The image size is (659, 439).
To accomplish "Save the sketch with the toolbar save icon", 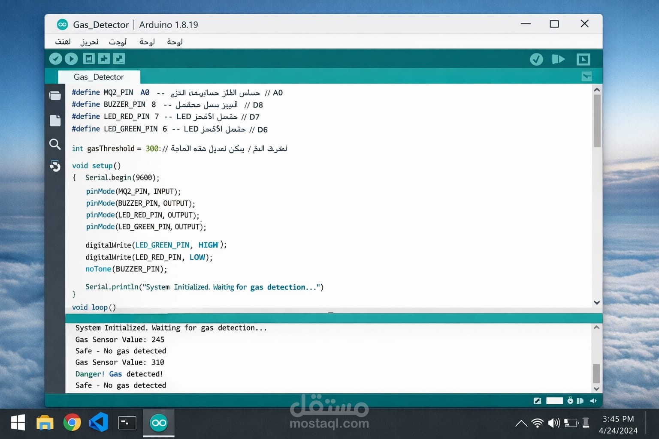I will click(x=119, y=59).
